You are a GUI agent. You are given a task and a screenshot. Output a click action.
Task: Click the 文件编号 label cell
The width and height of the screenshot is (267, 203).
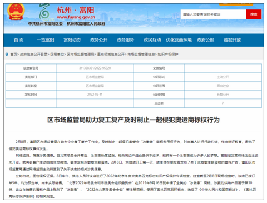159,68
